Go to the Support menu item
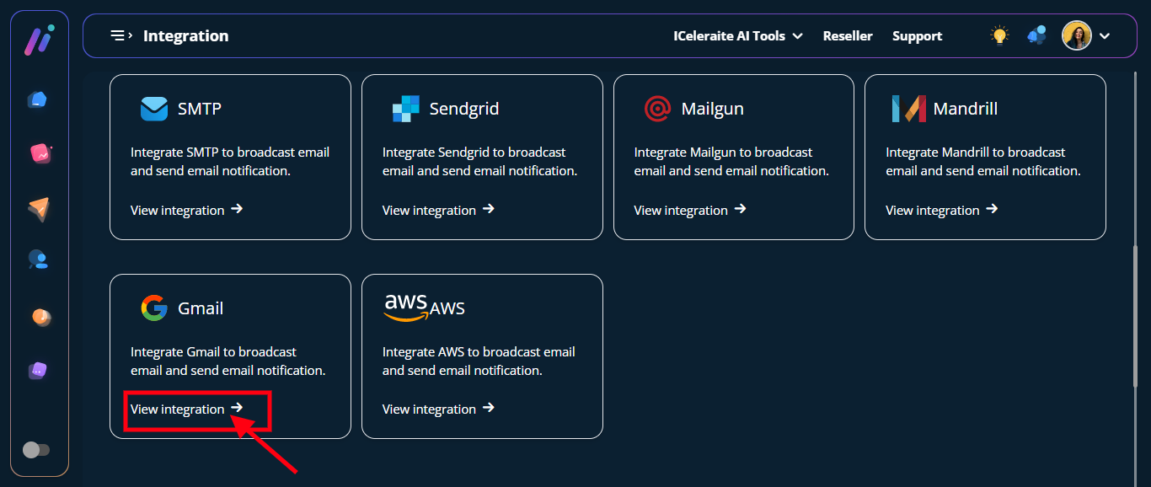Screen dimensions: 1151x487 point(917,36)
